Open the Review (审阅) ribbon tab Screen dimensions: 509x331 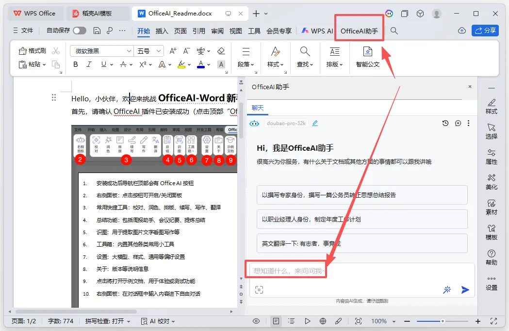(217, 31)
